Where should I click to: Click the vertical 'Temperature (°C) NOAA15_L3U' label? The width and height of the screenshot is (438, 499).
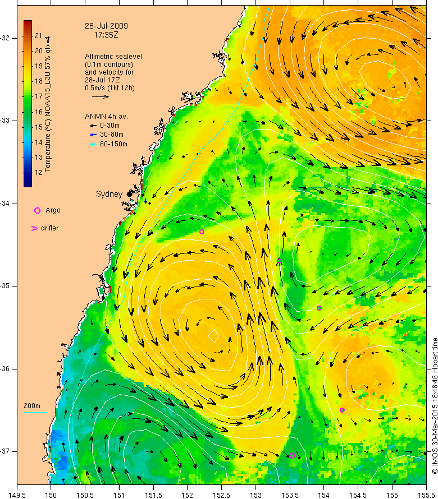point(48,104)
